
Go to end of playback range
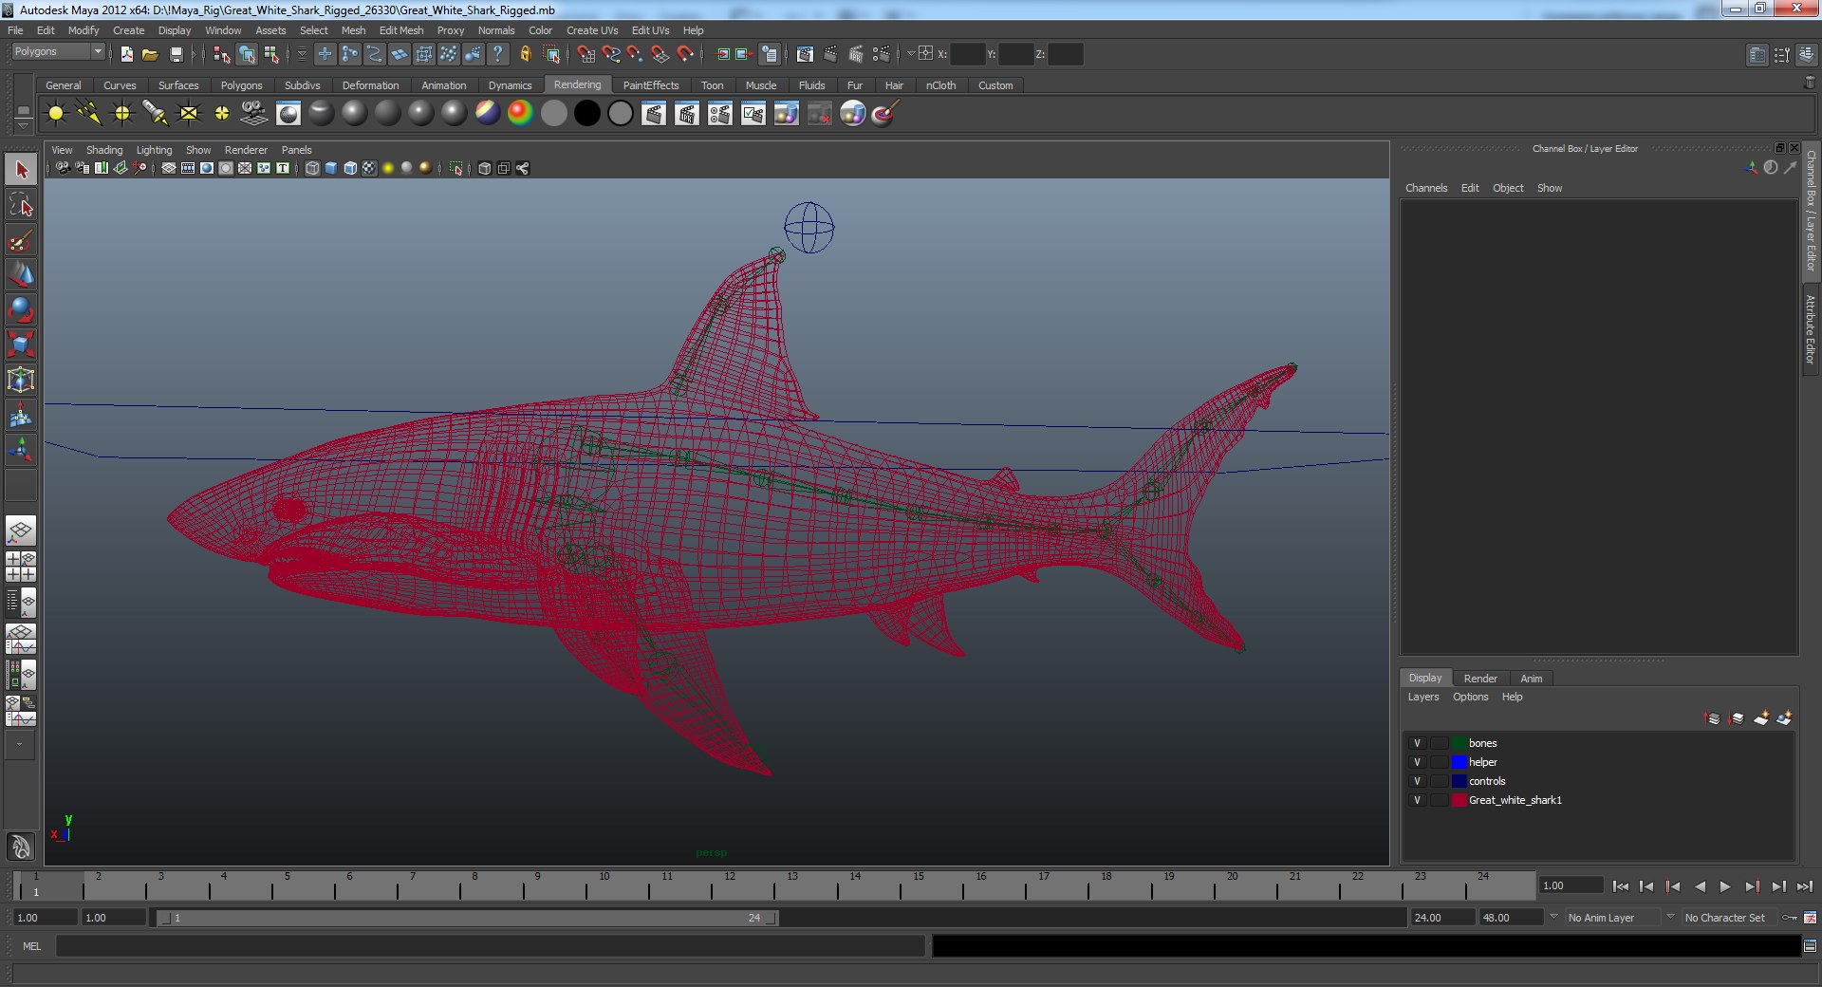pos(1804,886)
